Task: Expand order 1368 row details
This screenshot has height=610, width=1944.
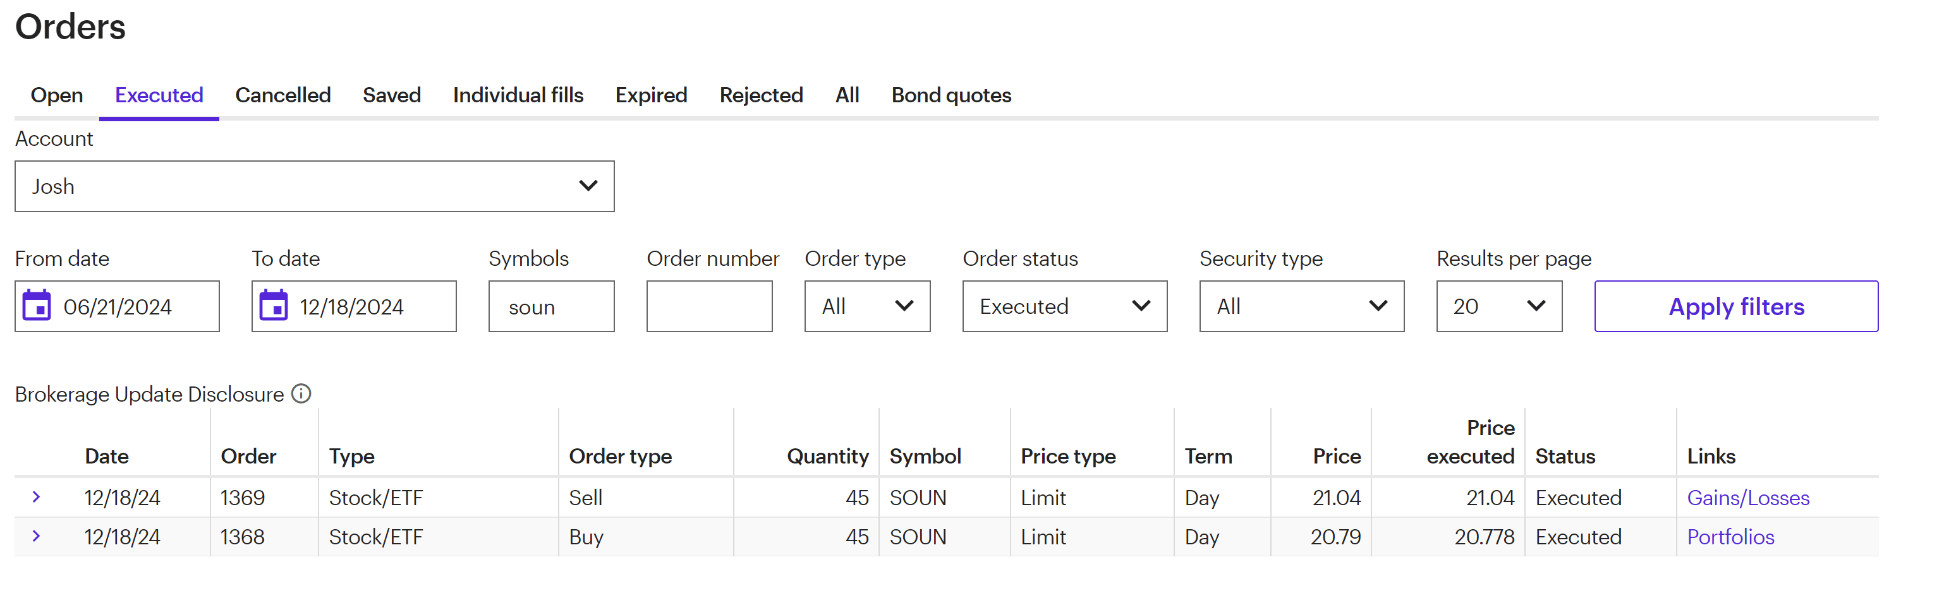Action: (35, 536)
